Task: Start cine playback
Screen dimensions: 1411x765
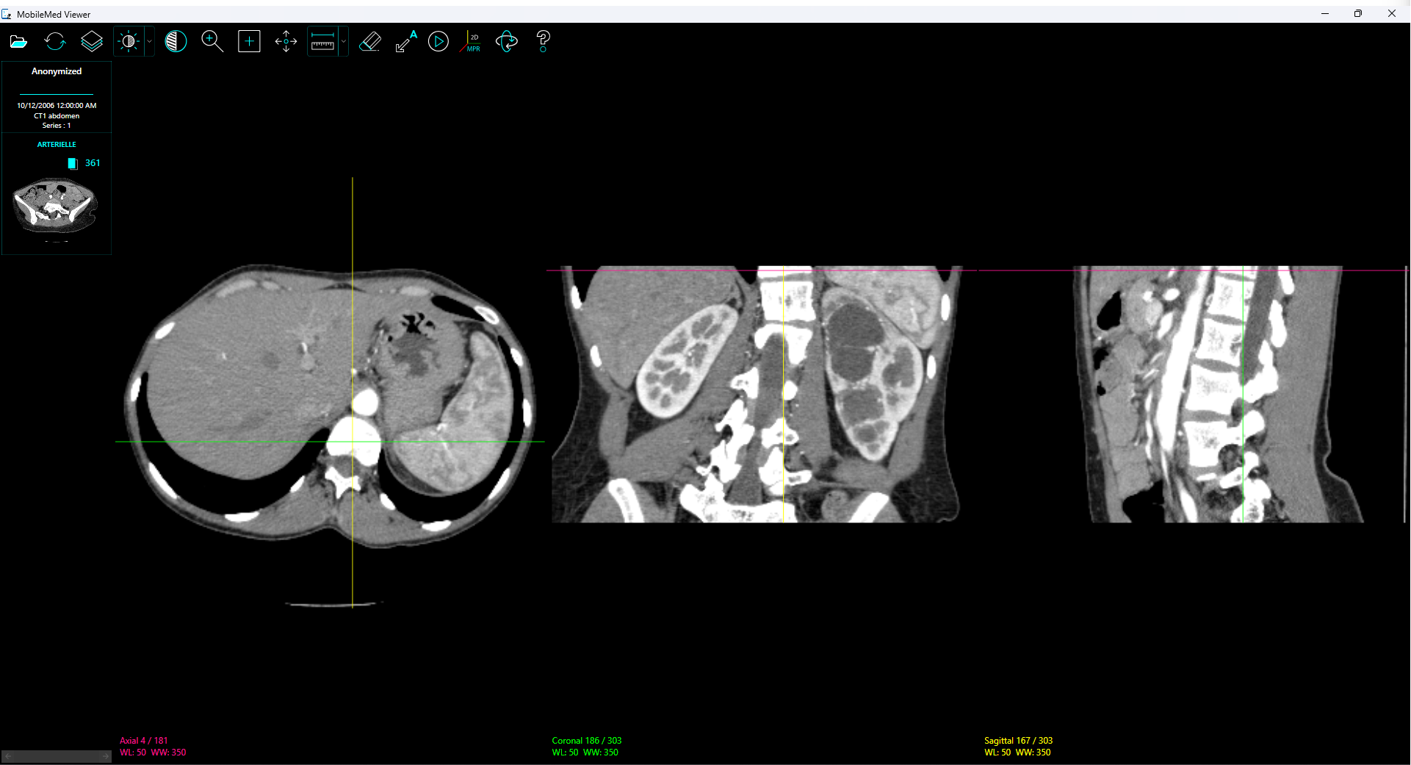Action: [439, 41]
